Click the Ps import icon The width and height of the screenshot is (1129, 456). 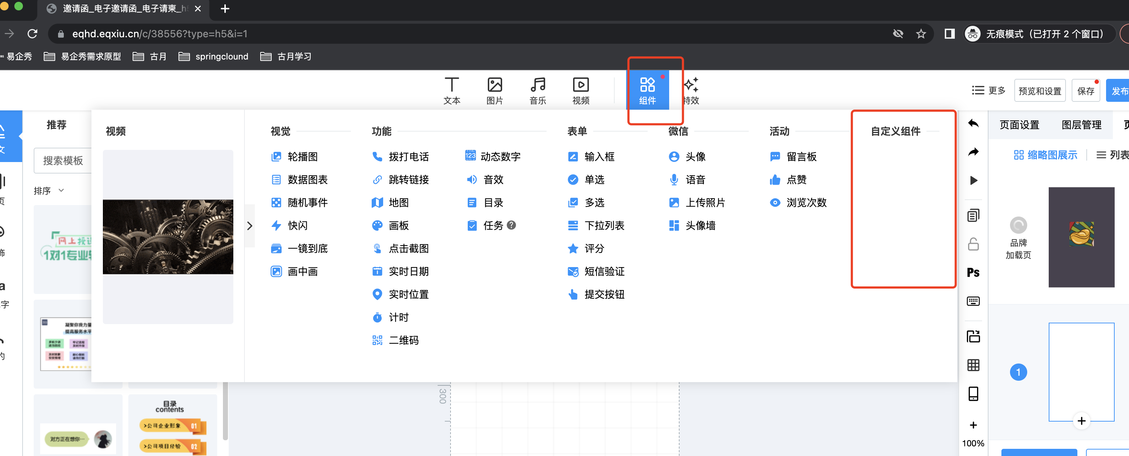[973, 272]
